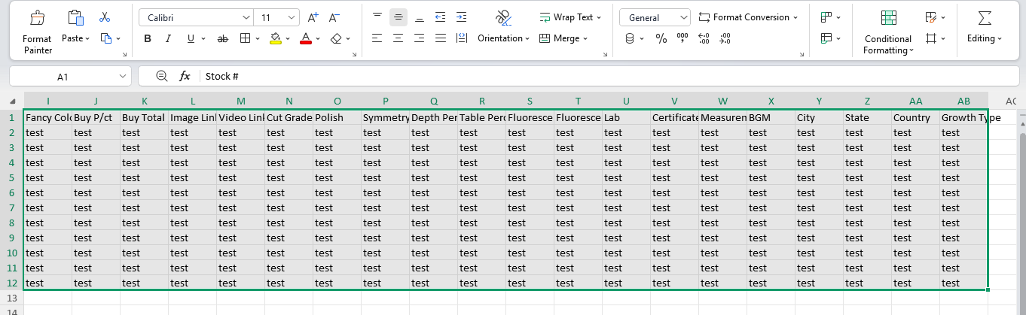Open the font size 11 dropdown
This screenshot has width=1026, height=315.
(x=291, y=17)
